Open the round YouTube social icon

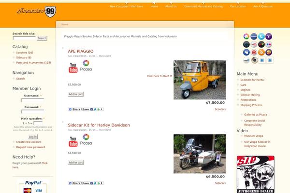coord(254,44)
